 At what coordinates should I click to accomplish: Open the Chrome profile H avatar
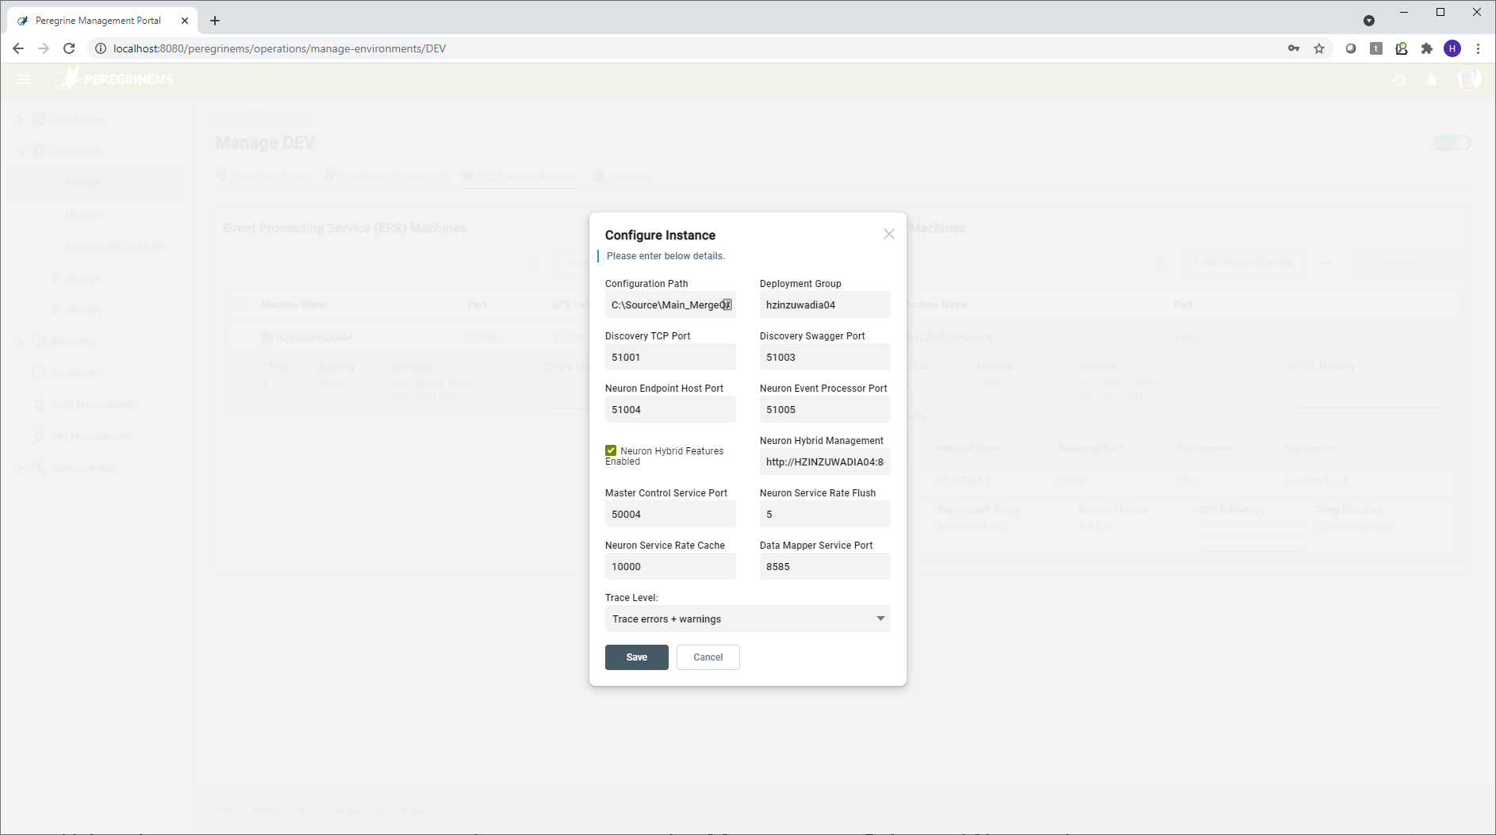[x=1452, y=48]
